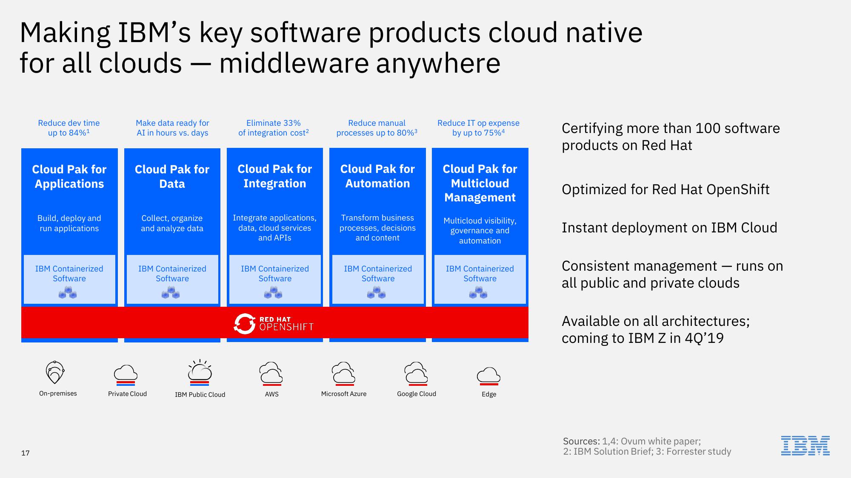Image resolution: width=851 pixels, height=478 pixels.
Task: Click the On-premises location icon
Action: (x=55, y=372)
